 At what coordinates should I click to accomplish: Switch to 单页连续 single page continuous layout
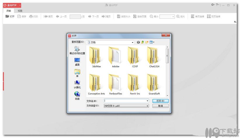(197, 16)
